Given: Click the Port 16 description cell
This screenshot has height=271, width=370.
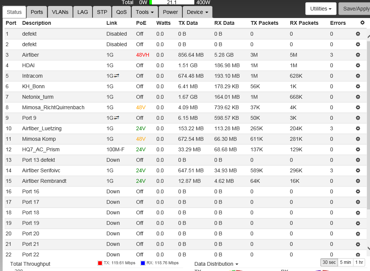Looking at the screenshot, I should point(31,191).
